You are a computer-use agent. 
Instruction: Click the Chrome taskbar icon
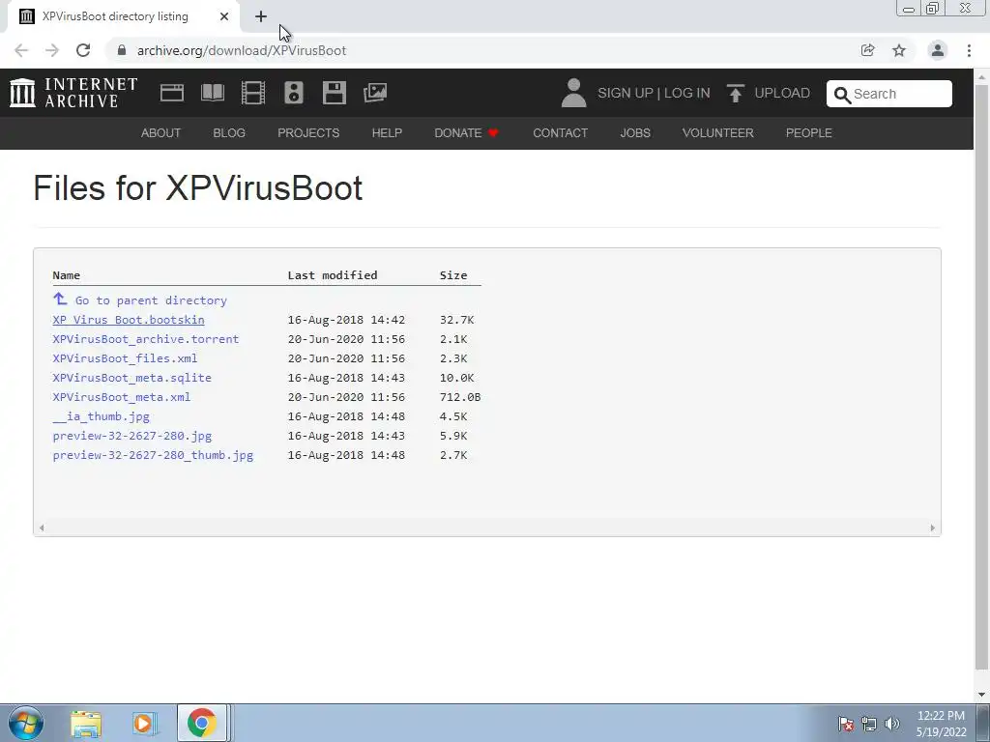(x=201, y=723)
